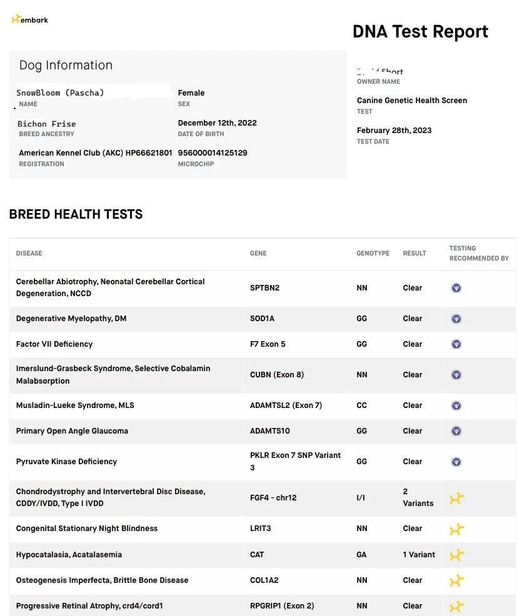Click the '1 Variant' result for CAT gene
The image size is (527, 616).
[x=419, y=555]
